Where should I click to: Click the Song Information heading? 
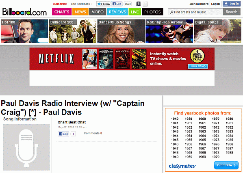[x=20, y=119]
